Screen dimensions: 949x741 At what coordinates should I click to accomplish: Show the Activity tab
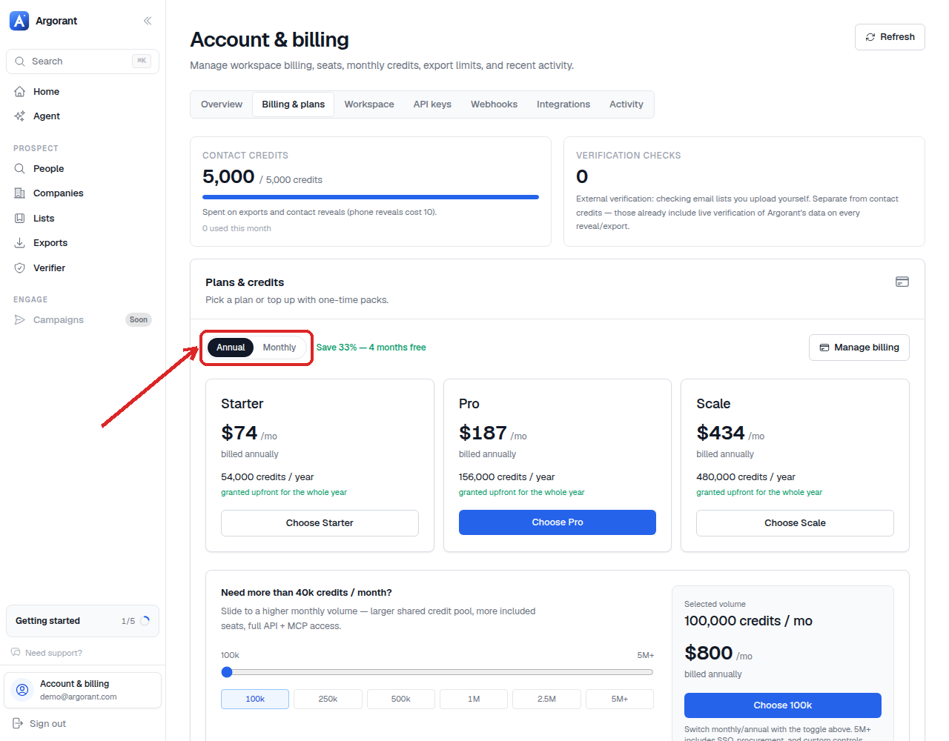pos(626,104)
